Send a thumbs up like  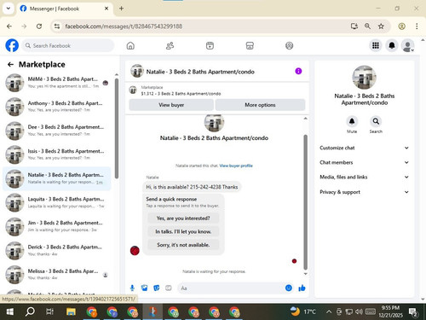point(302,288)
